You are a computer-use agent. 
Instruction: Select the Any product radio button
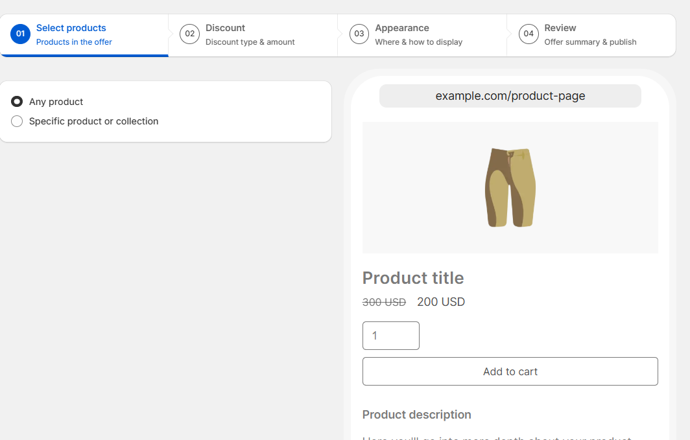click(17, 102)
